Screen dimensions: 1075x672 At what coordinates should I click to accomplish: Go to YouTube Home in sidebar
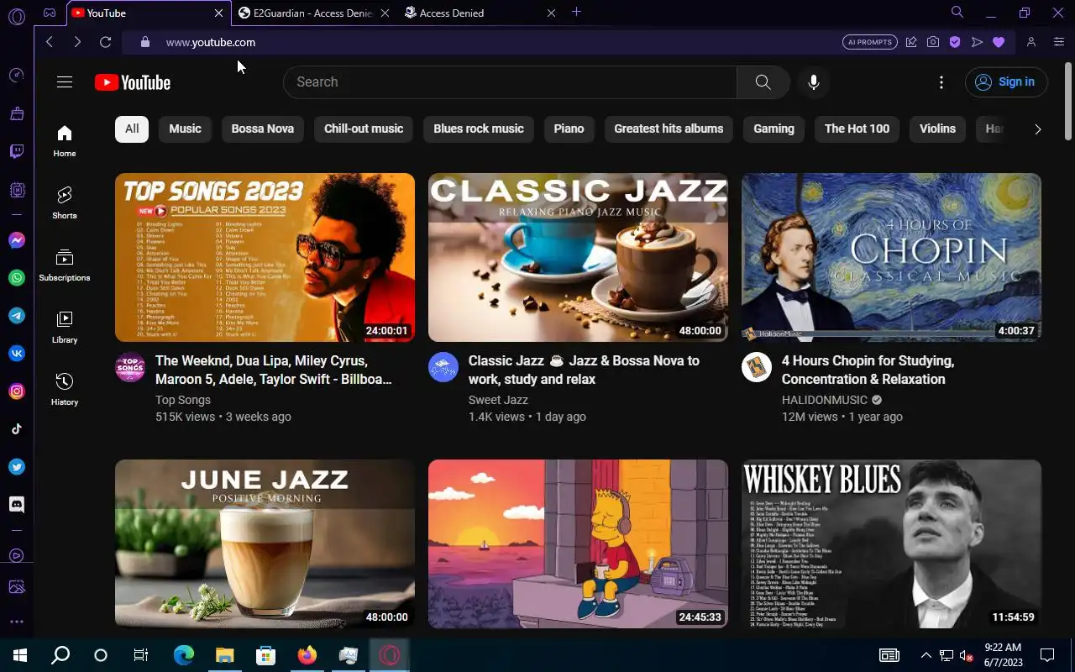pyautogui.click(x=65, y=141)
